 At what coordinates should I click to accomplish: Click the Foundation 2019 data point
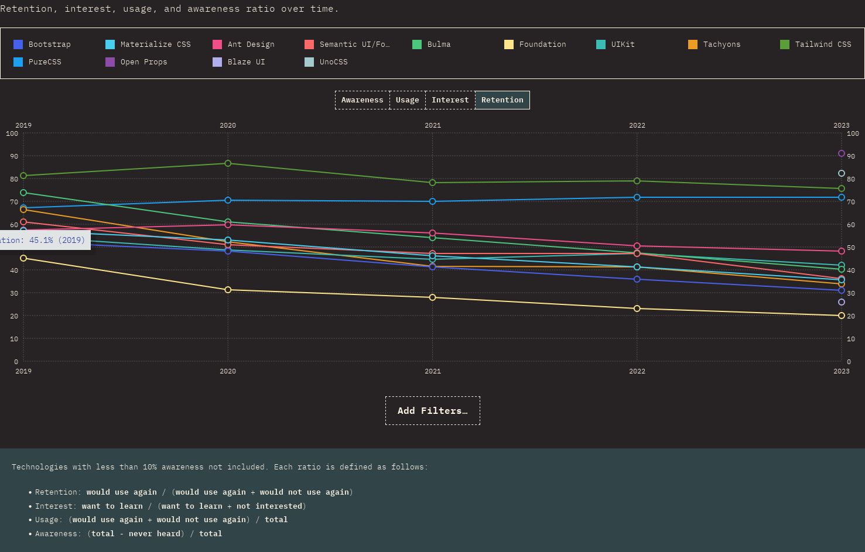[23, 258]
